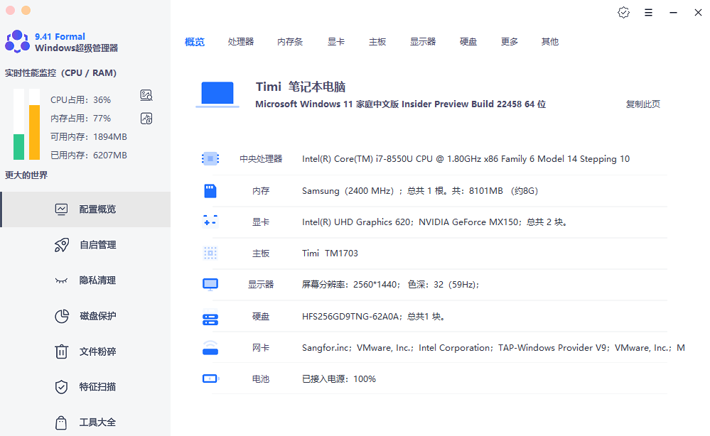
Task: Open 工具大全 in the sidebar
Action: tap(85, 423)
